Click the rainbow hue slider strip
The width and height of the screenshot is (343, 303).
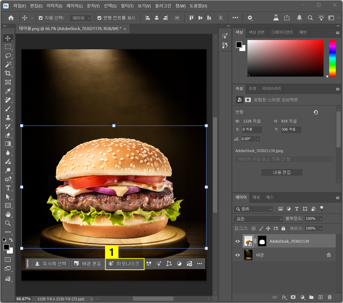[x=332, y=58]
